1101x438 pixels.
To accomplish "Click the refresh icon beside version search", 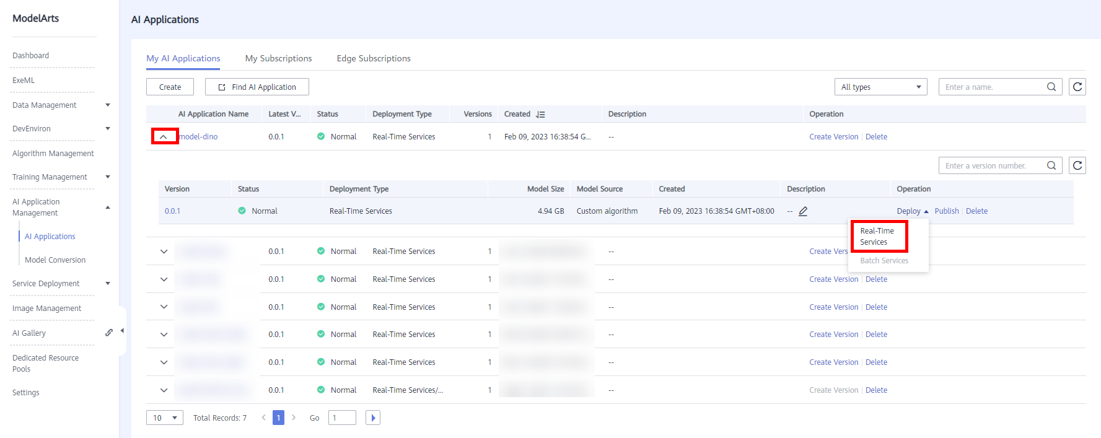I will click(1077, 165).
